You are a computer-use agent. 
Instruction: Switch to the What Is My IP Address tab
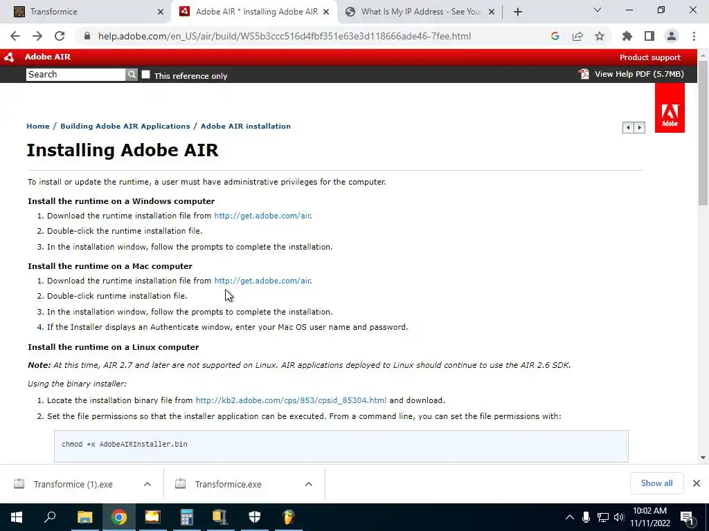coord(420,12)
